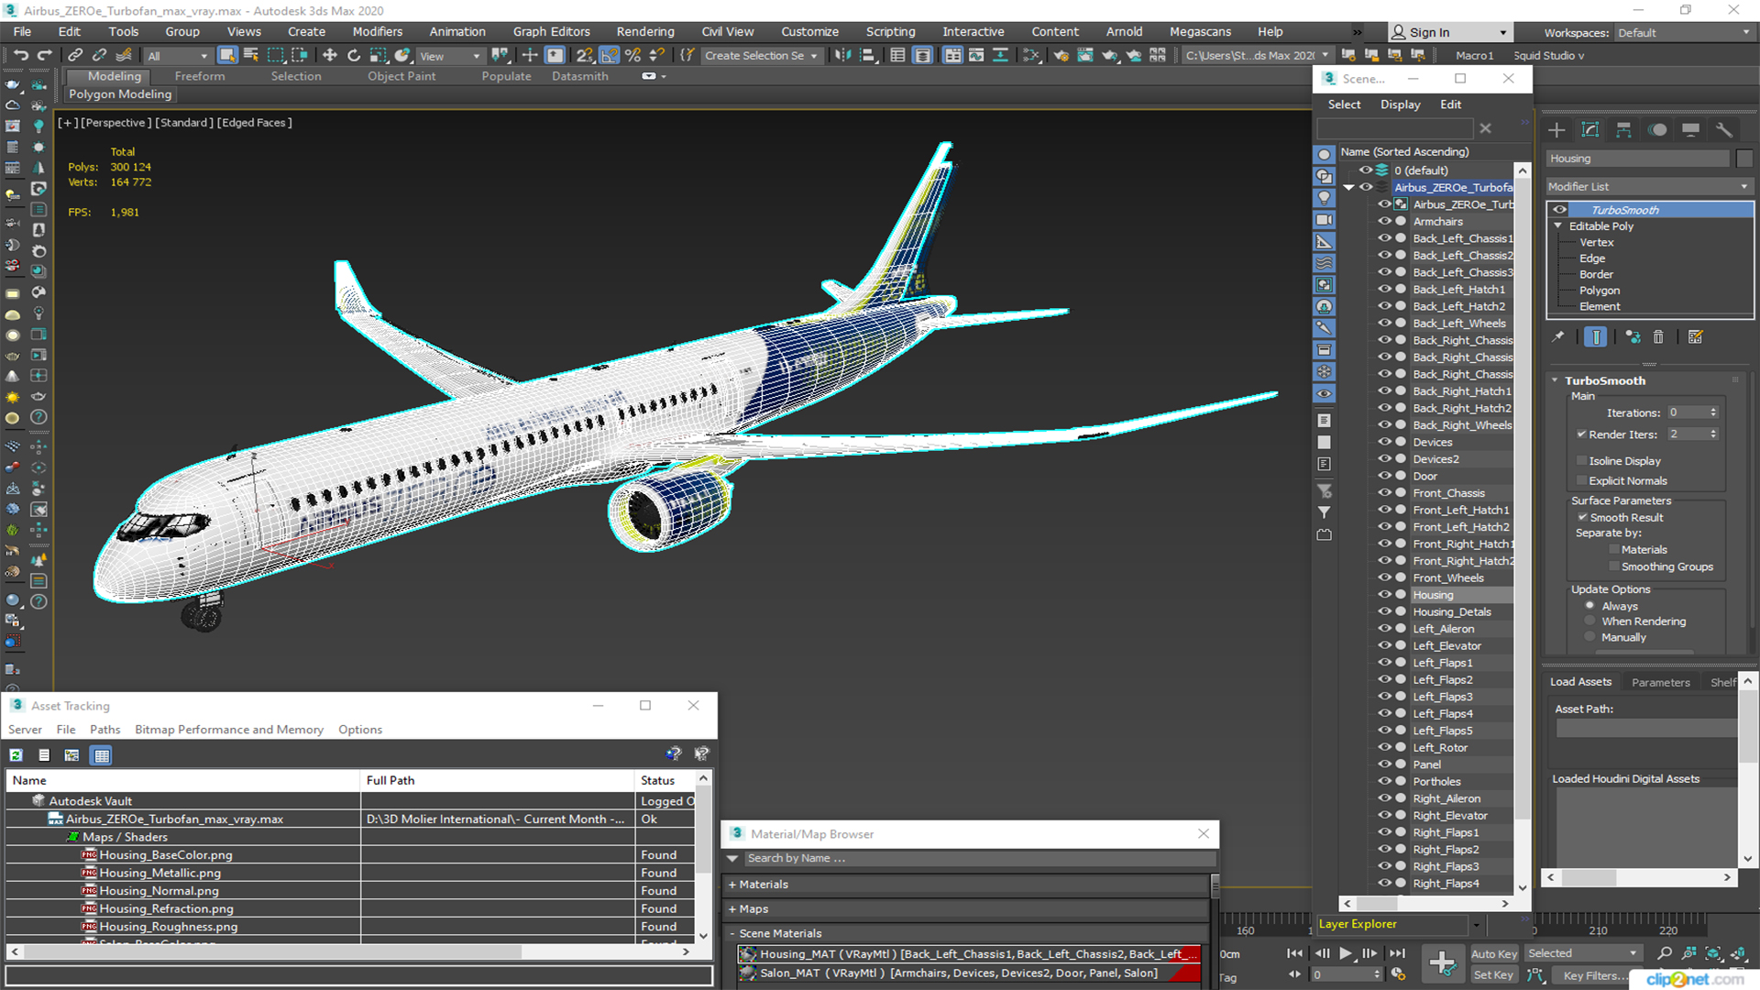Open Paths menu in Asset Tracking
Screen dimensions: 1760x990
tap(104, 730)
